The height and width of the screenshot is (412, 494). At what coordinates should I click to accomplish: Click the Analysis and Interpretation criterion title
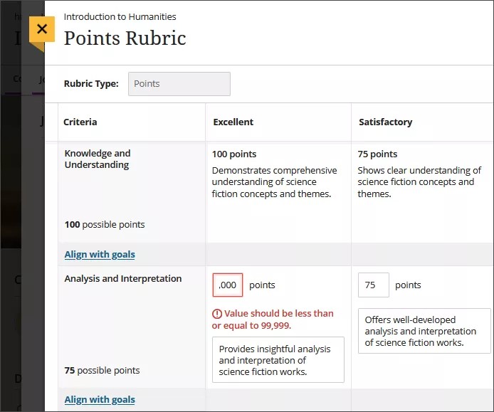(123, 279)
